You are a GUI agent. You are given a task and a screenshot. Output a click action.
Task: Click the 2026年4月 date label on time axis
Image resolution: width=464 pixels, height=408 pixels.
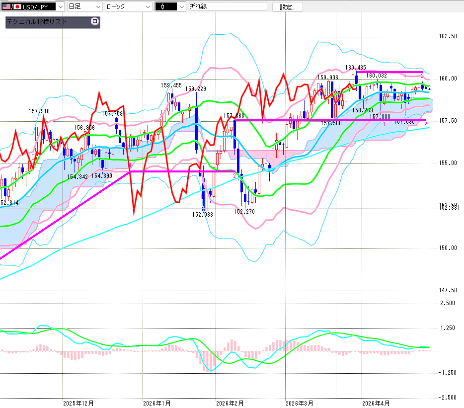pos(376,403)
